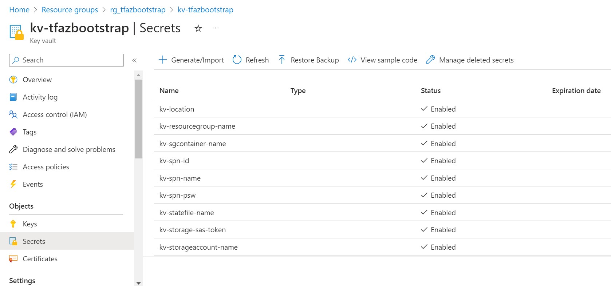The height and width of the screenshot is (286, 611).
Task: Go to Access control (IAM)
Action: (55, 114)
